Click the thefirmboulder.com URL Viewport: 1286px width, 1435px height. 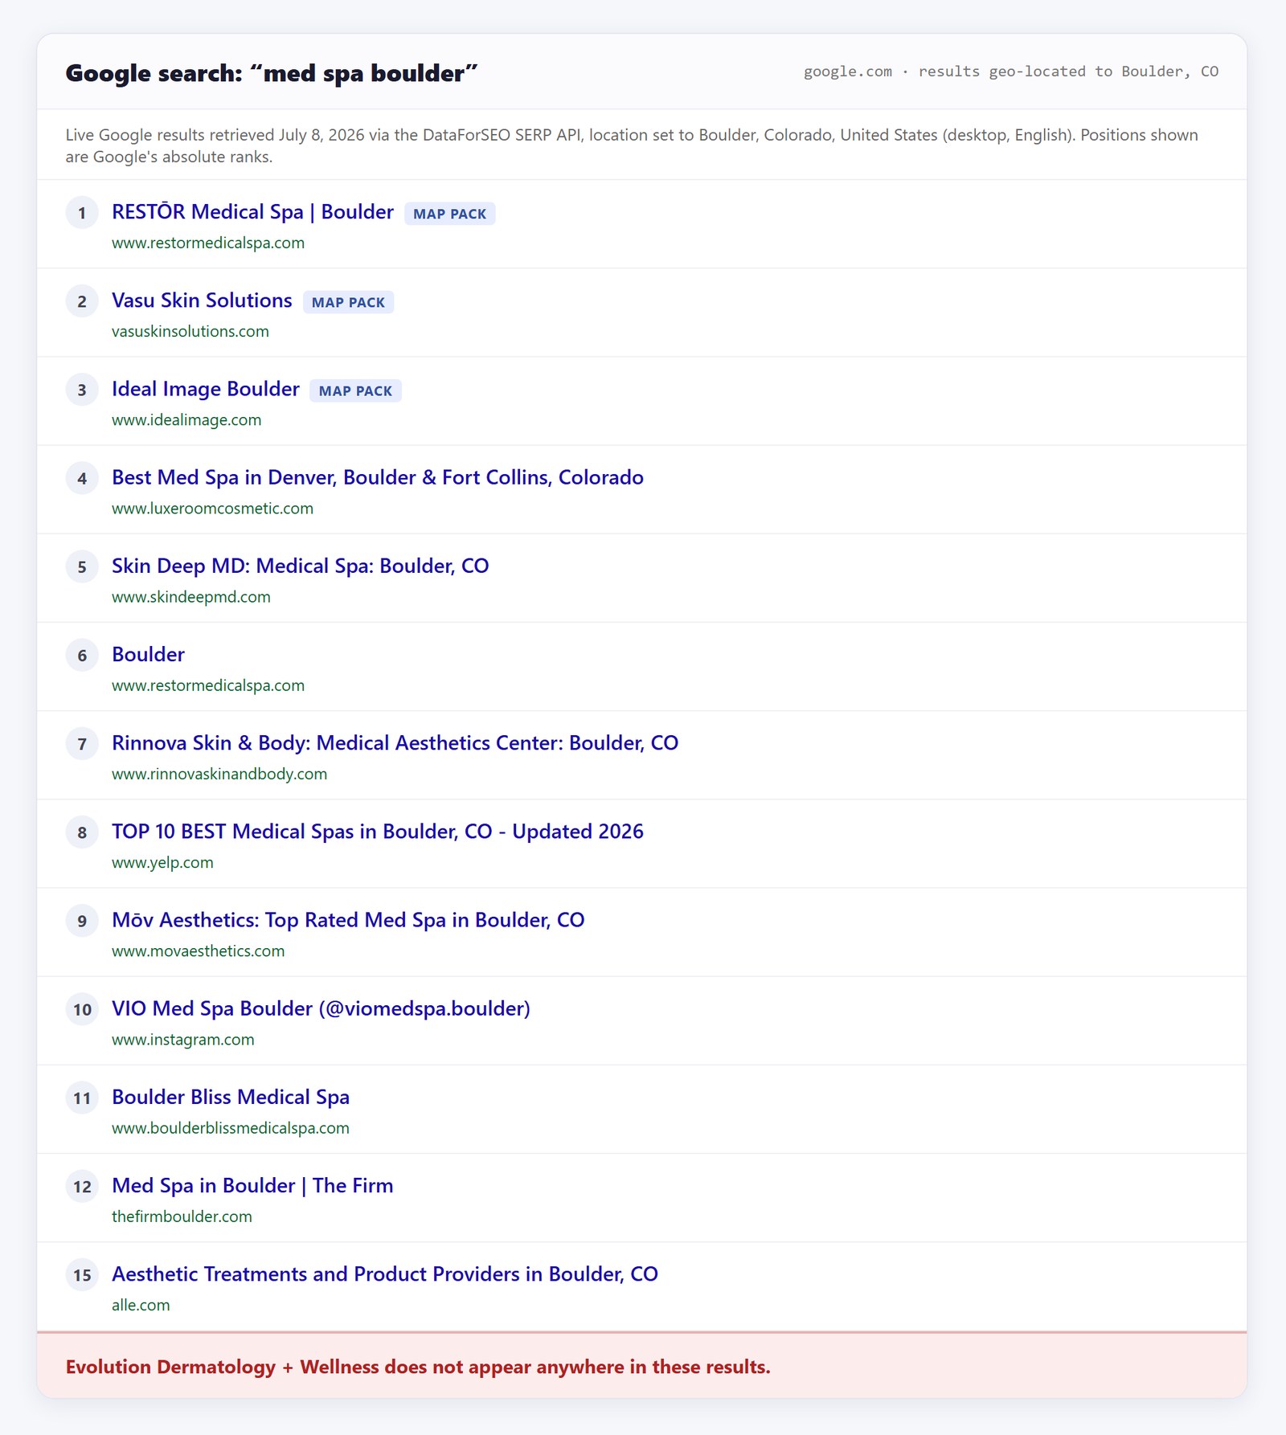click(x=182, y=1216)
